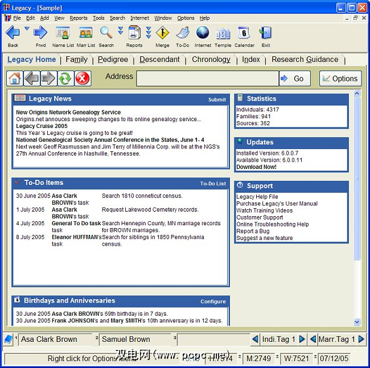Click Purchase Legacy's User Manual link
370x368 pixels.
click(277, 204)
